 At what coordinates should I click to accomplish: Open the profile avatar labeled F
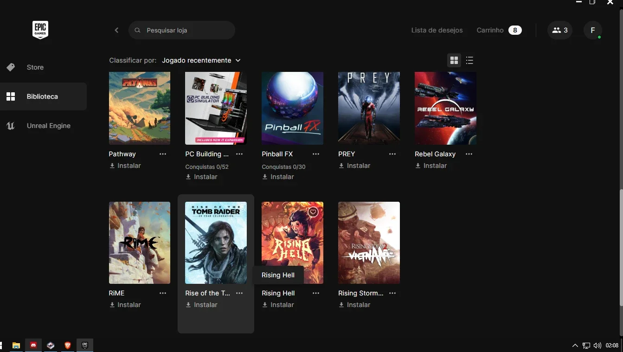(593, 30)
